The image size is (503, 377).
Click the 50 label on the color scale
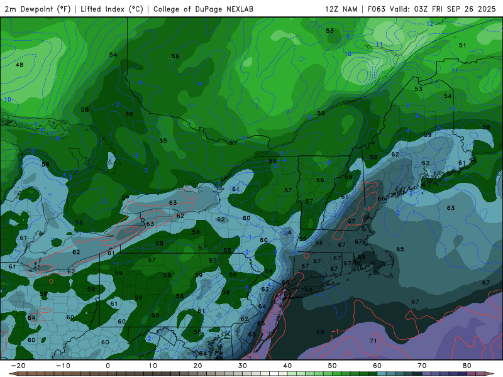click(333, 366)
